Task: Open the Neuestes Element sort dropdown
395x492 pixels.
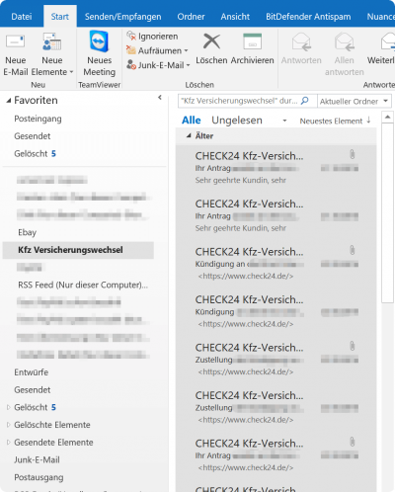Action: pos(331,121)
